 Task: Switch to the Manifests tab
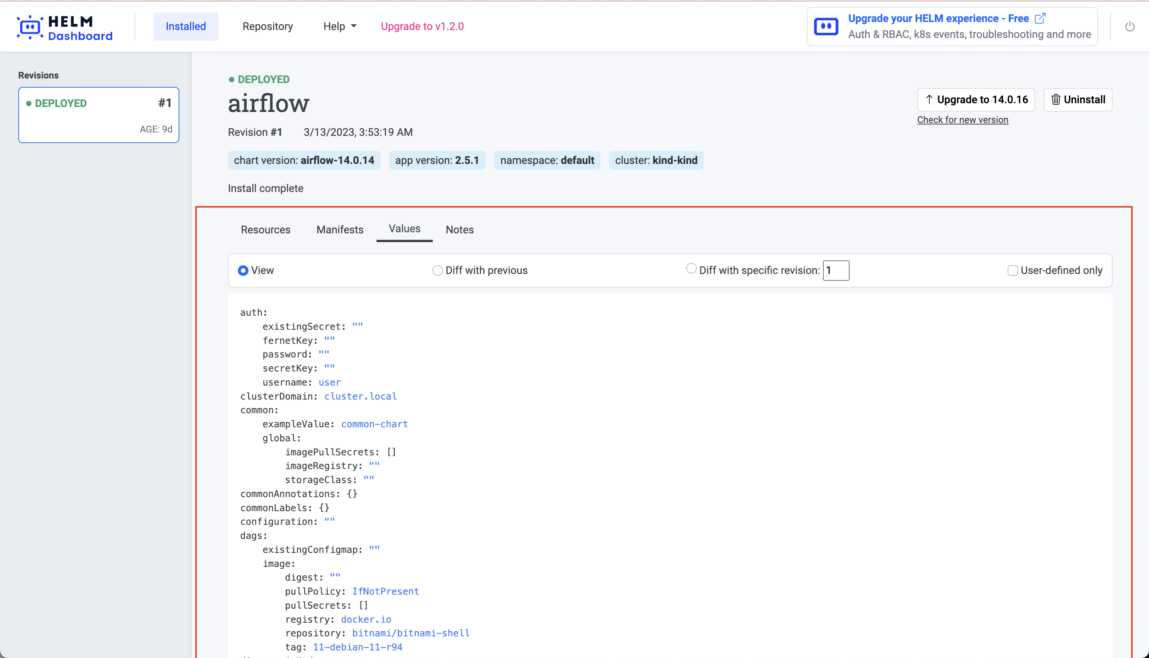(x=340, y=230)
